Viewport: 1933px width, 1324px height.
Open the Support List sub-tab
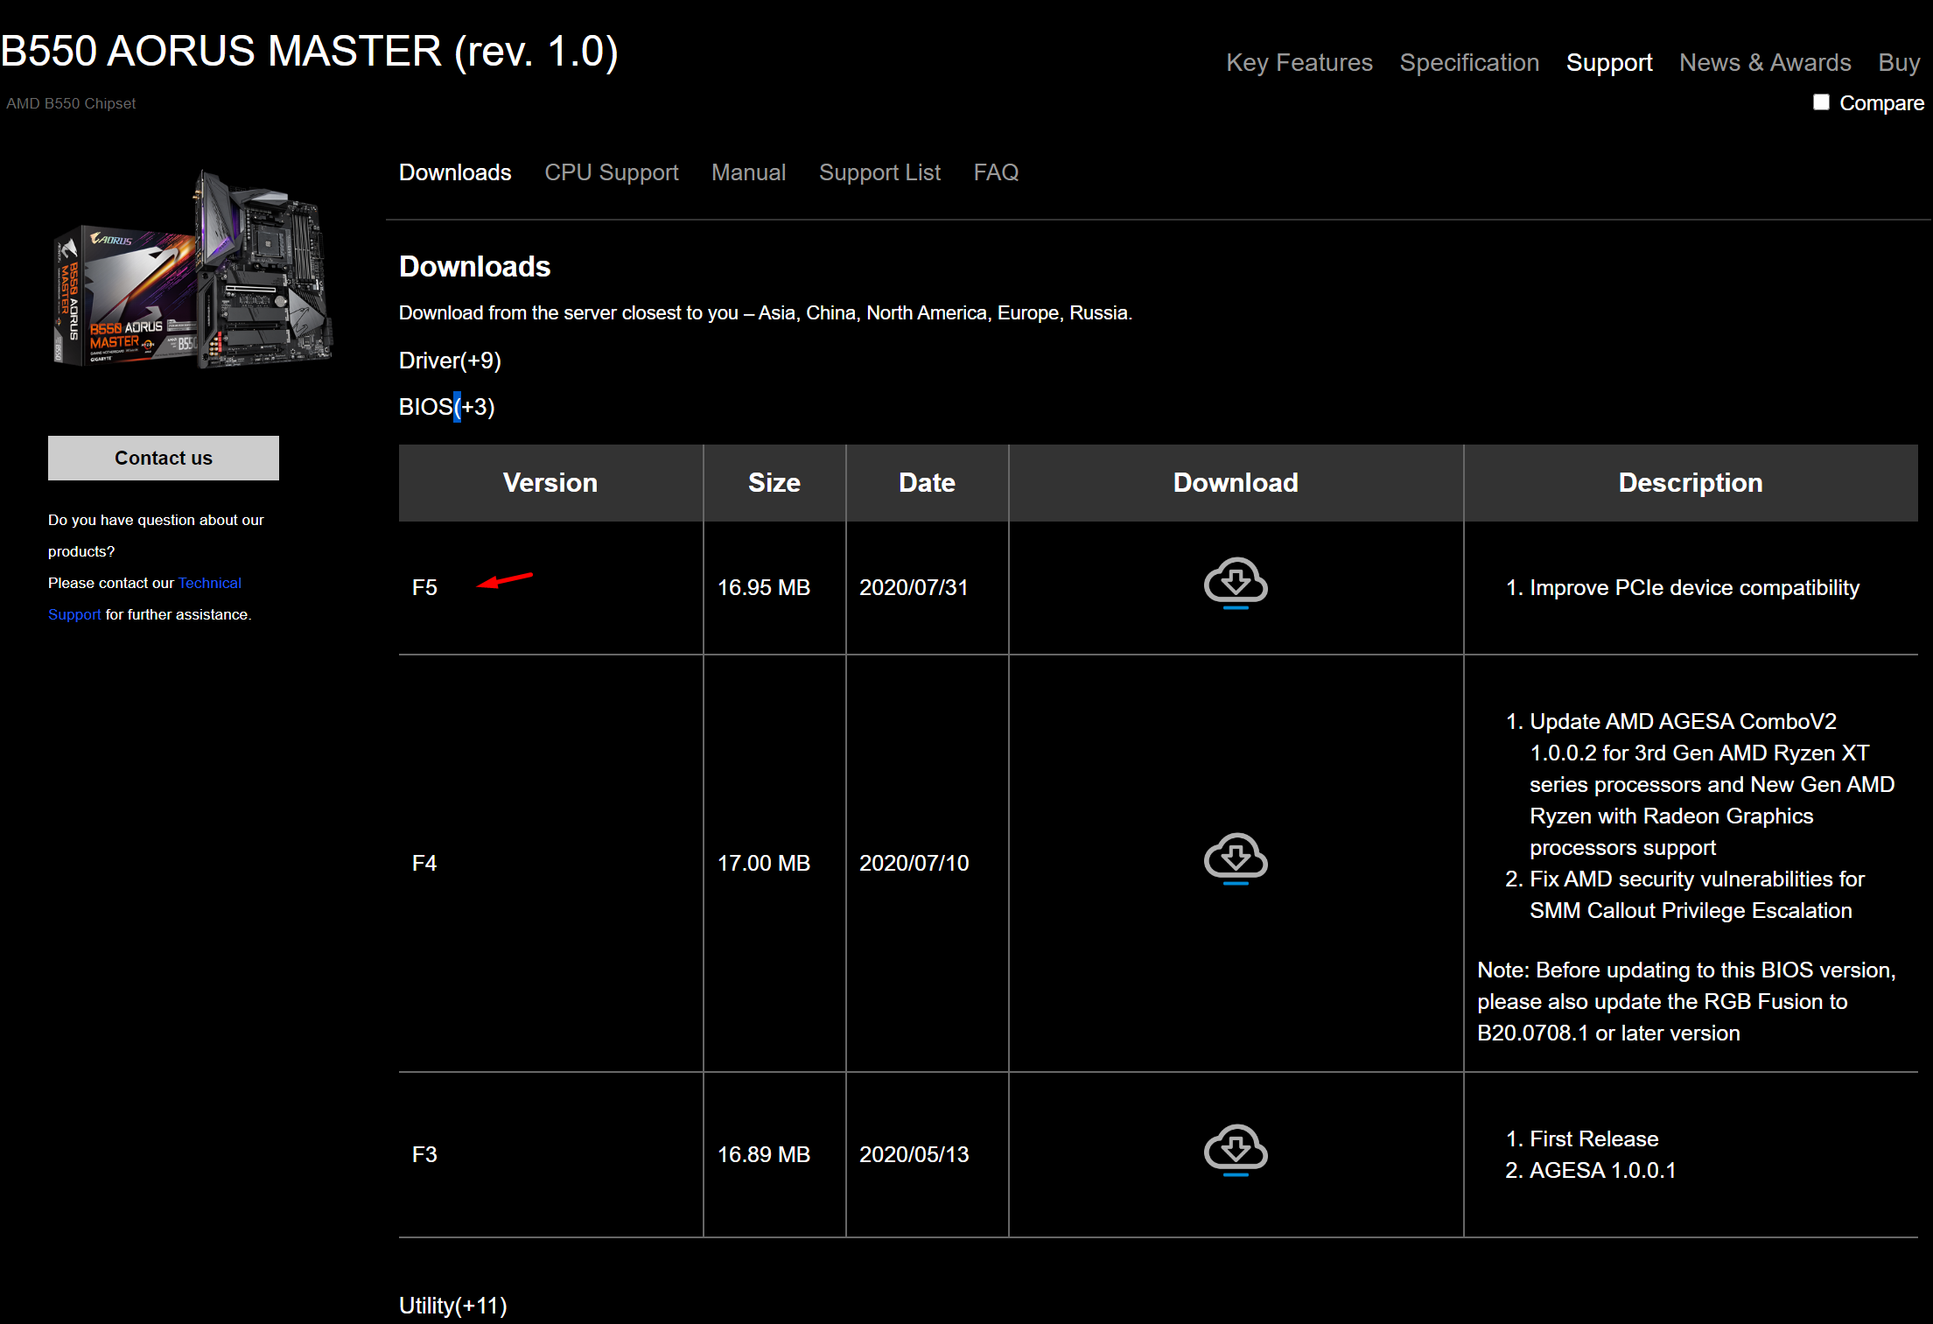(x=879, y=172)
